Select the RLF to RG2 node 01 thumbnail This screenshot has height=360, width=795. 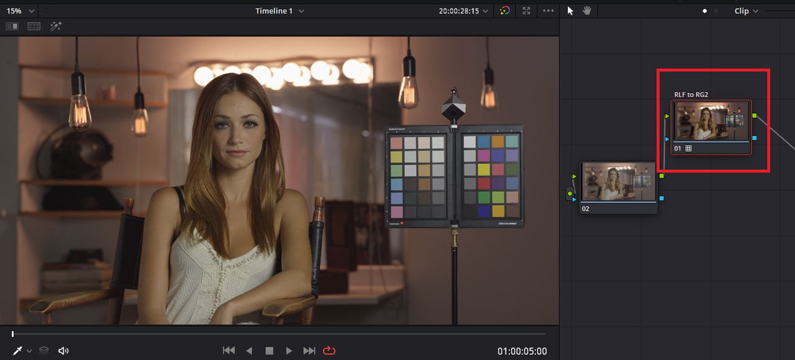pos(711,122)
